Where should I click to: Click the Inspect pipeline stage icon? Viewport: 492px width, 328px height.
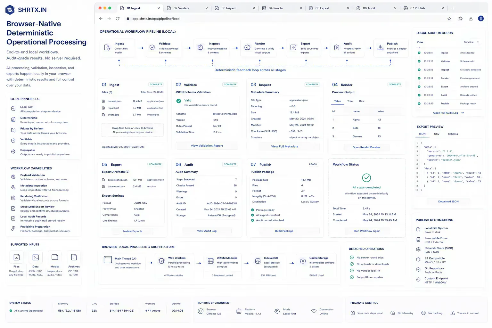(x=200, y=47)
